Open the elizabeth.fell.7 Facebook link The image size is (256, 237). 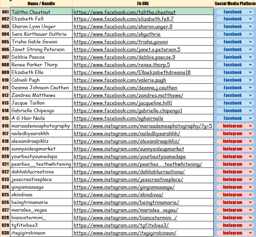click(123, 19)
